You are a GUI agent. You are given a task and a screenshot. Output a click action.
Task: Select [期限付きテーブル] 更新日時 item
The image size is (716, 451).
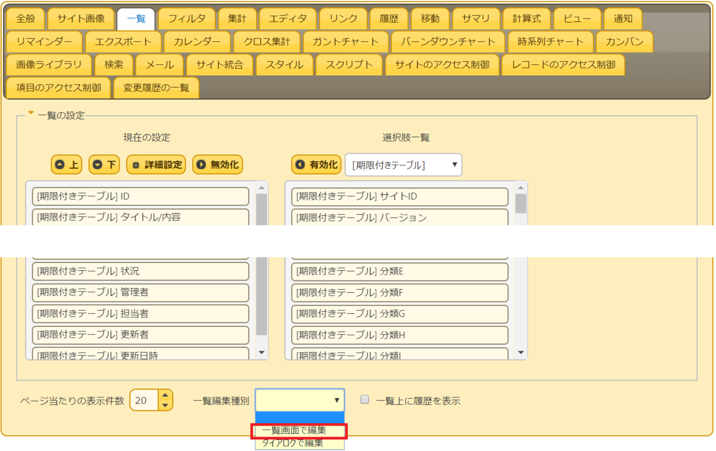pos(140,354)
